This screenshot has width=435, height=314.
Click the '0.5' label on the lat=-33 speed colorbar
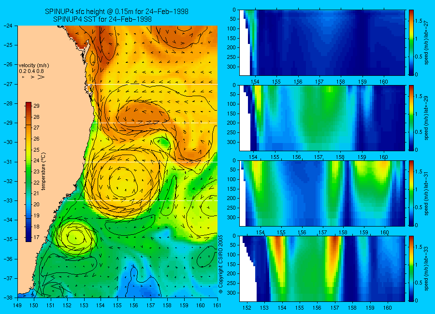point(419,283)
